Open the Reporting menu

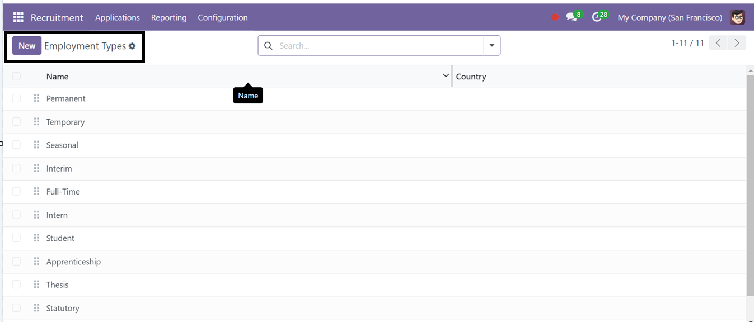click(x=168, y=17)
